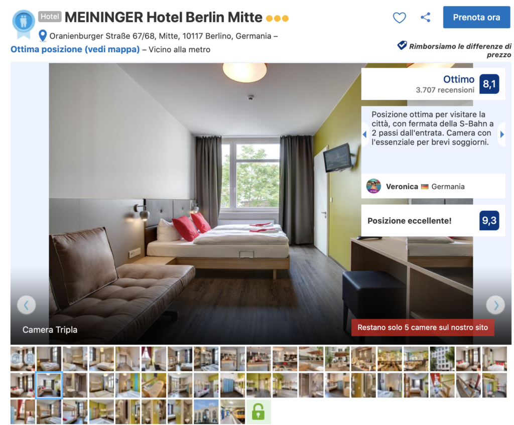Click the blue award badge icon
This screenshot has height=425, width=514.
click(24, 24)
